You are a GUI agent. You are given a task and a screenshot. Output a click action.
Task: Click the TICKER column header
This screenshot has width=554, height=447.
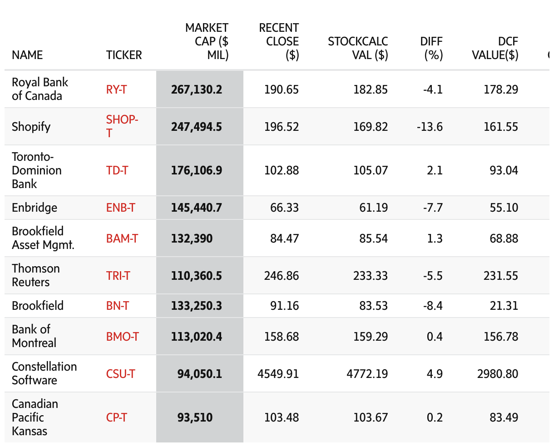pos(124,55)
